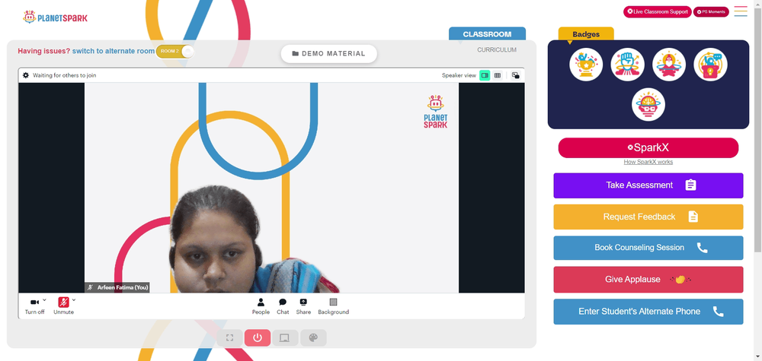Turn off the camera
This screenshot has height=361, width=762.
point(34,306)
